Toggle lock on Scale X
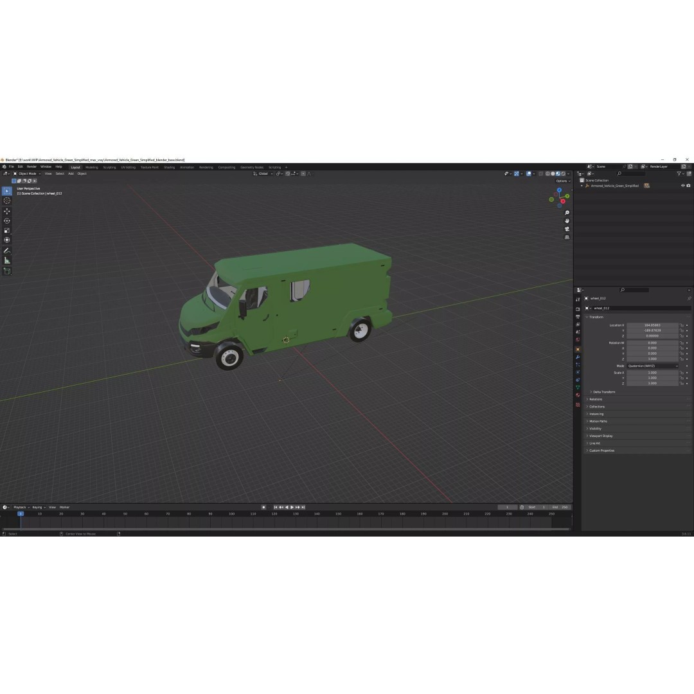Image resolution: width=694 pixels, height=694 pixels. [682, 373]
